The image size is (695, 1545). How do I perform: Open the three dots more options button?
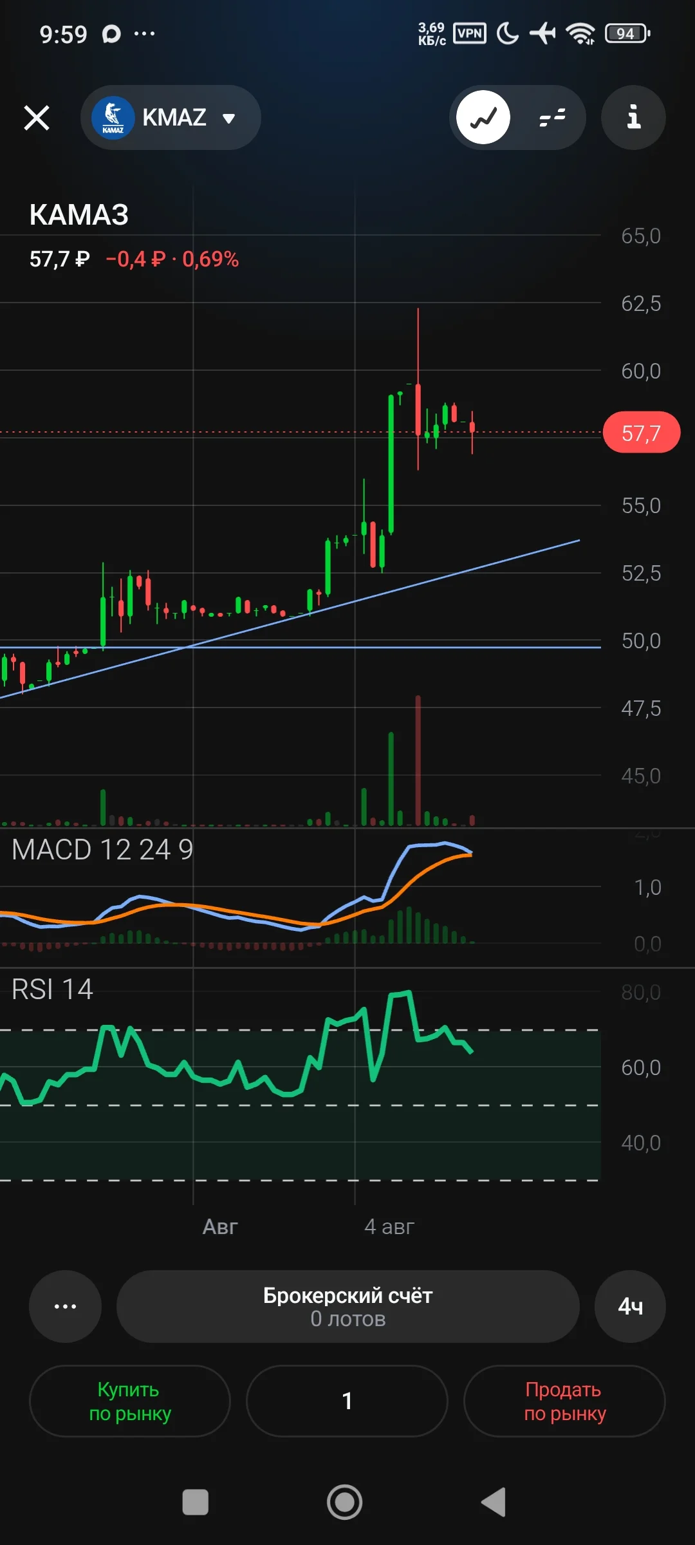(65, 1306)
